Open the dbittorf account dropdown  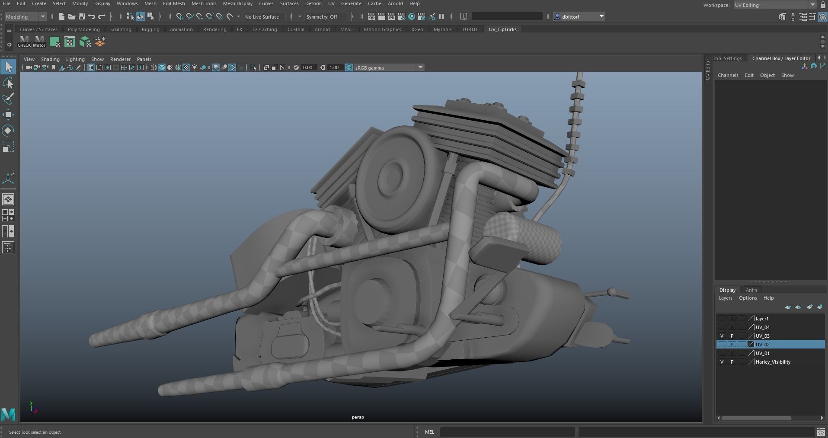point(579,16)
